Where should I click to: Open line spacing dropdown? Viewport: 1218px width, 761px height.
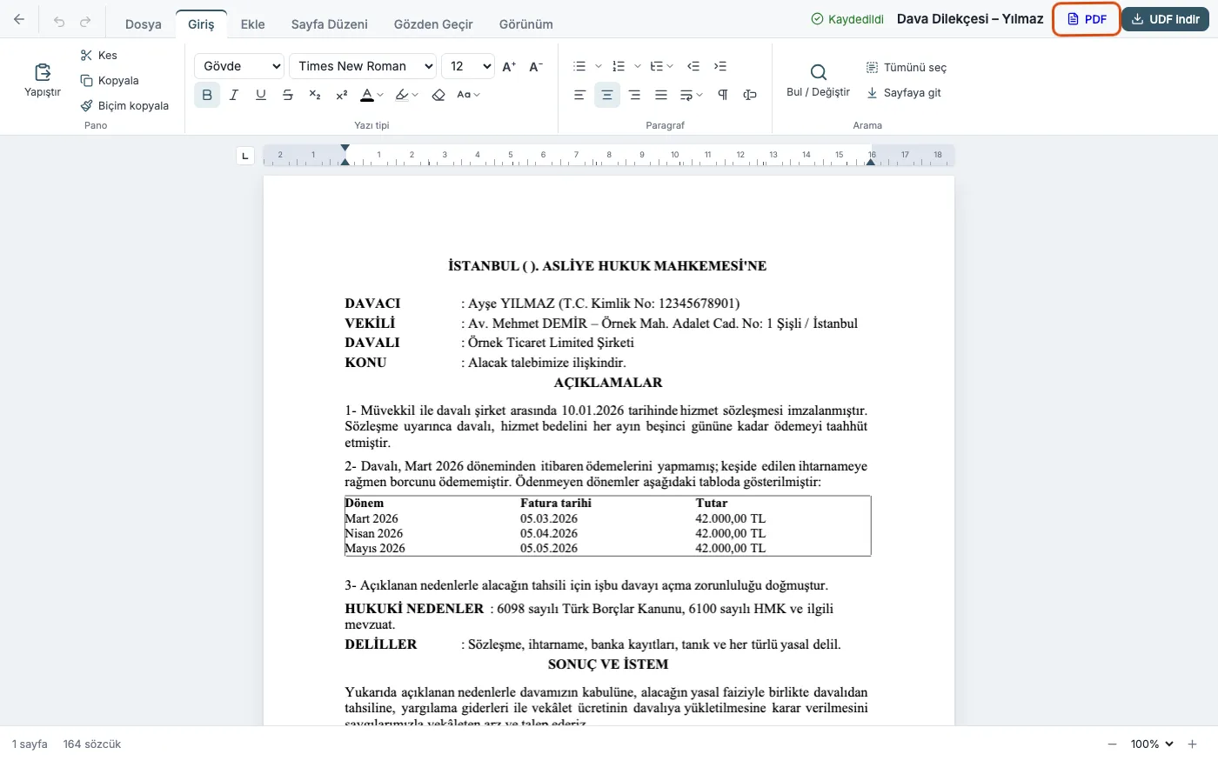692,95
